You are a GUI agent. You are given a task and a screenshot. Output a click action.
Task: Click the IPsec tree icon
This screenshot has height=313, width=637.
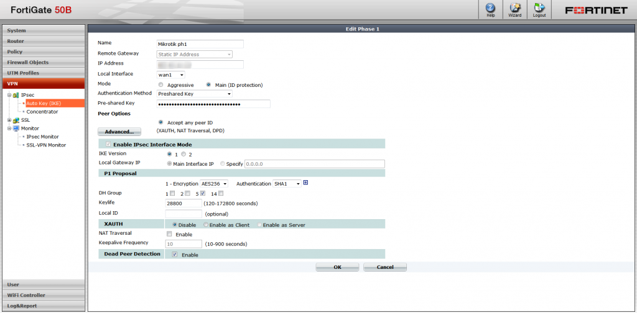[16, 95]
